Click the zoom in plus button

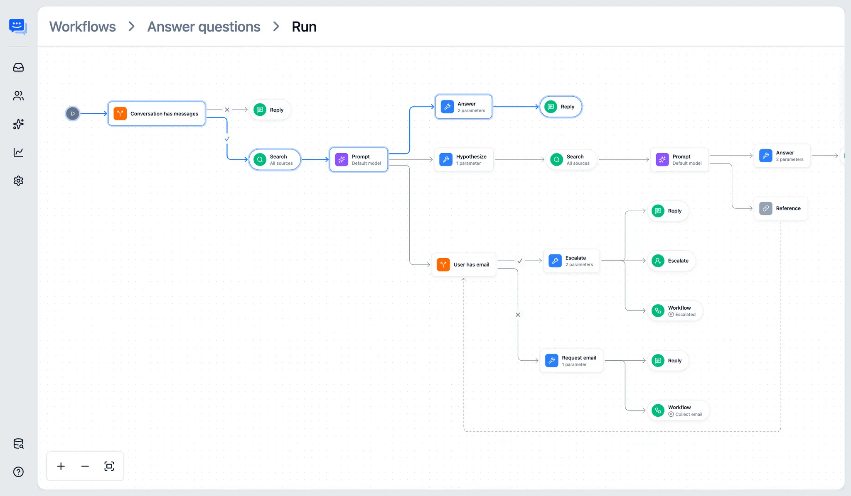pyautogui.click(x=61, y=466)
